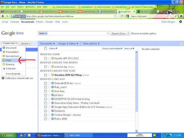
Task: Star the exercise log document
Action: tap(49, 67)
